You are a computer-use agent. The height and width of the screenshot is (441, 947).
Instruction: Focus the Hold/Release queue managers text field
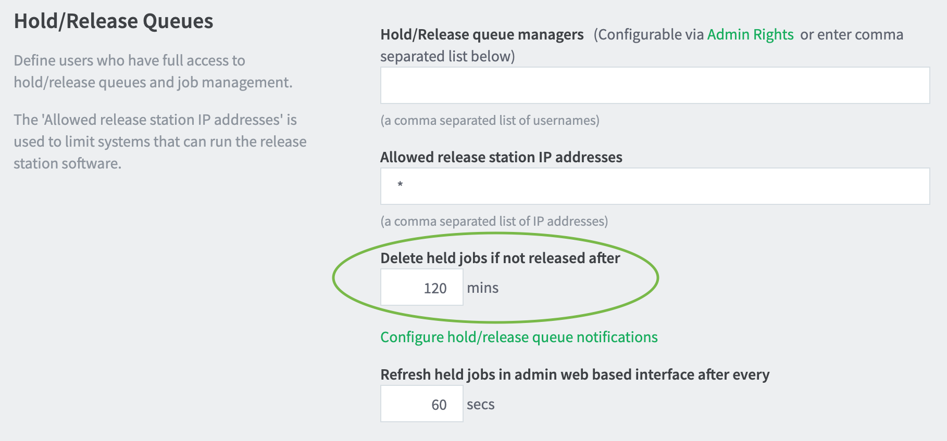(x=655, y=85)
